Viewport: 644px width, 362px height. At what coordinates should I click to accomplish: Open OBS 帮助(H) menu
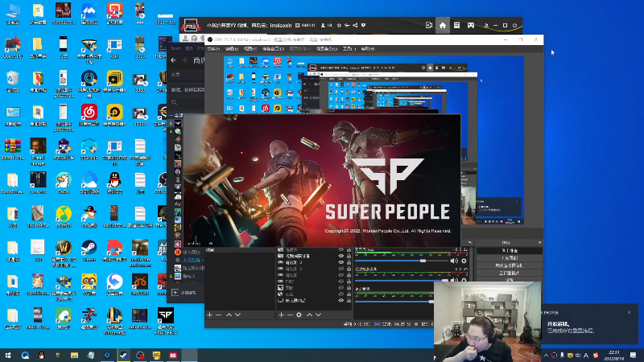point(368,49)
